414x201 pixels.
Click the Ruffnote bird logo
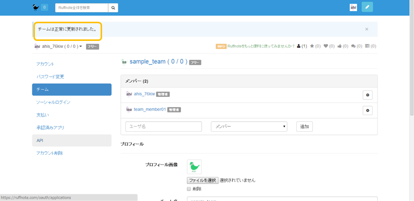[36, 8]
